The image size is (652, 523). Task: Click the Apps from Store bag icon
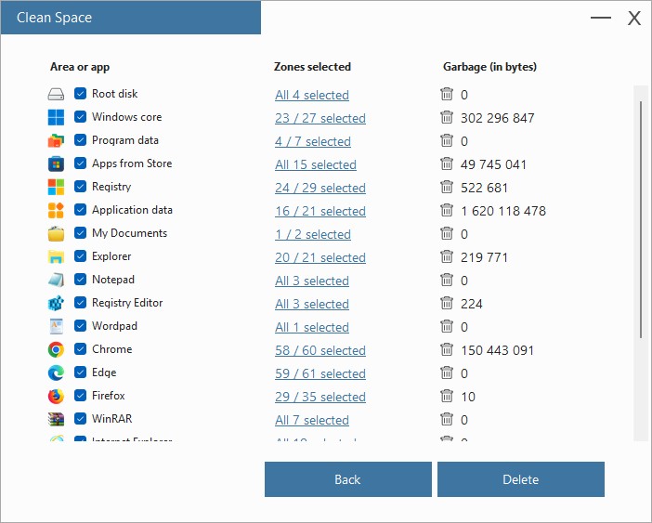coord(56,163)
